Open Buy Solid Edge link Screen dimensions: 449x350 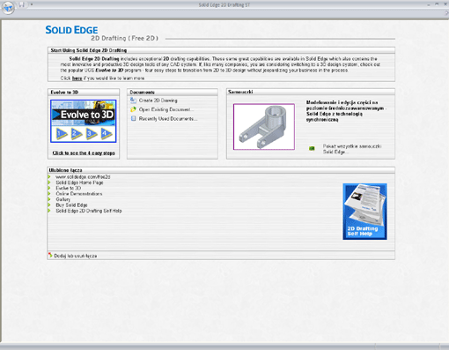71,205
